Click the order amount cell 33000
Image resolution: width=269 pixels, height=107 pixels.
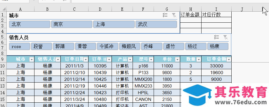click(216, 66)
